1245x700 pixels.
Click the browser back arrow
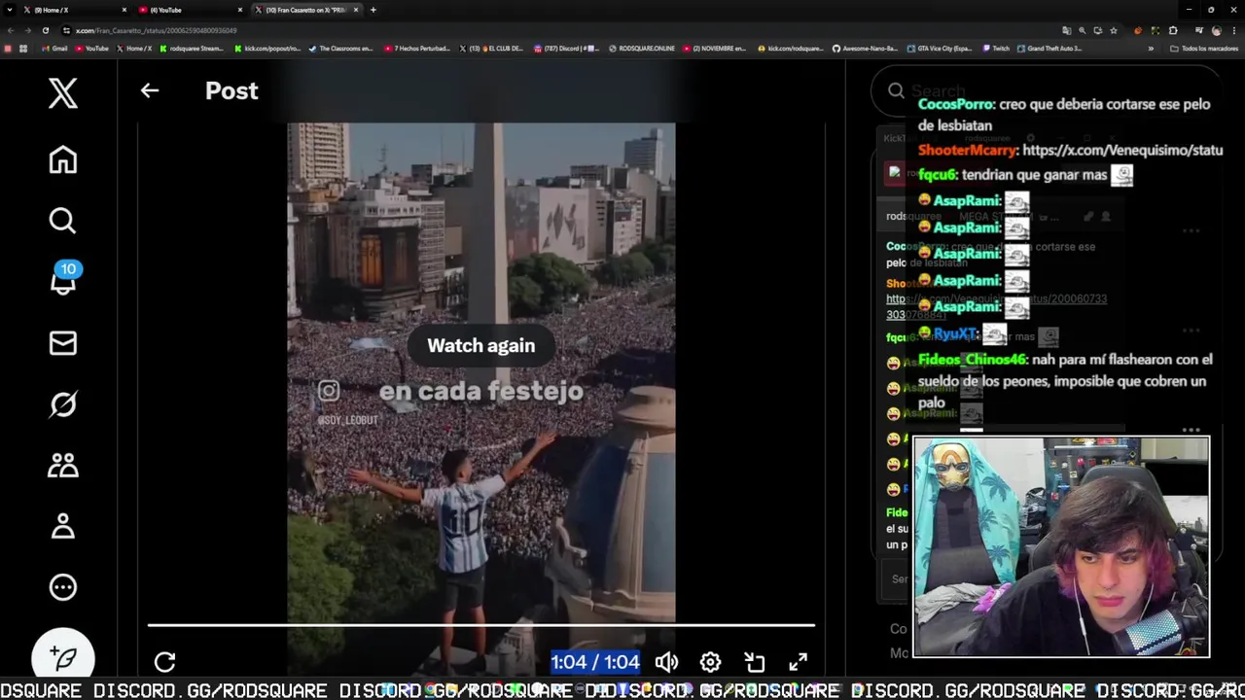click(x=9, y=30)
